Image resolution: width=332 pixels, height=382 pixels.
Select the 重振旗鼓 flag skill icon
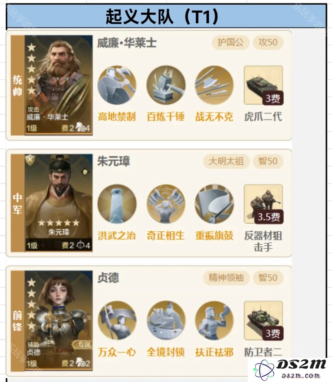[x=214, y=204]
